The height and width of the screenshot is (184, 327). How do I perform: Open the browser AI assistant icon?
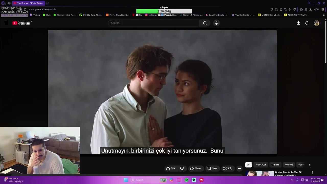(x=317, y=9)
